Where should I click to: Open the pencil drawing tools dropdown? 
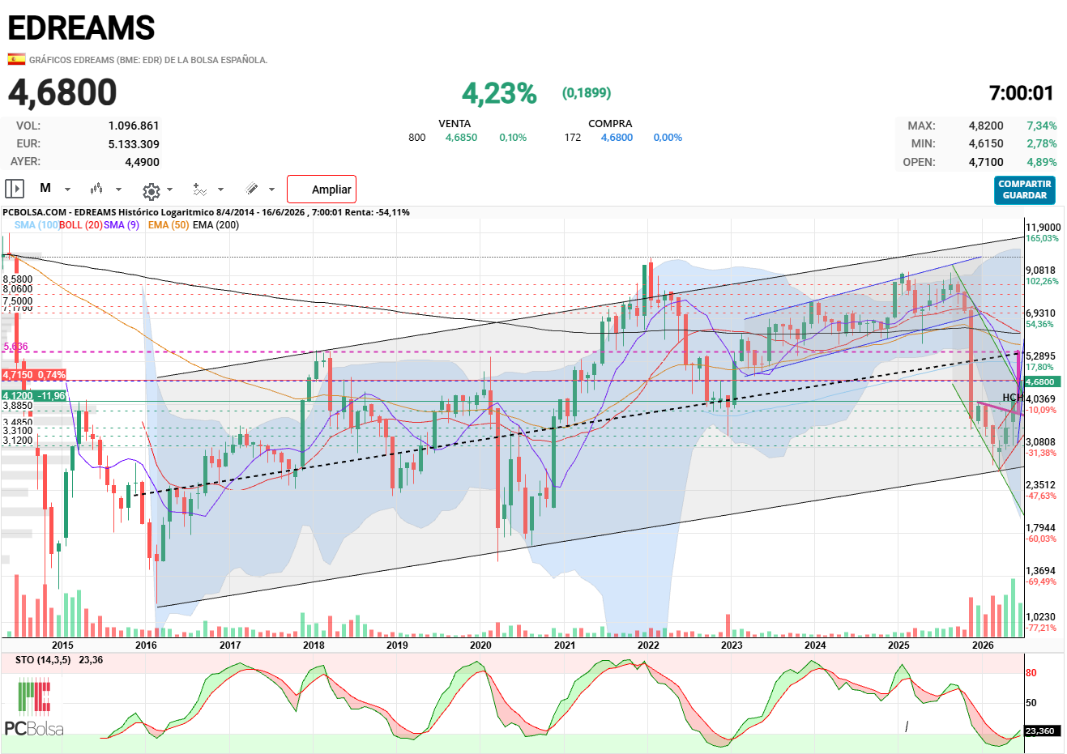tap(260, 189)
